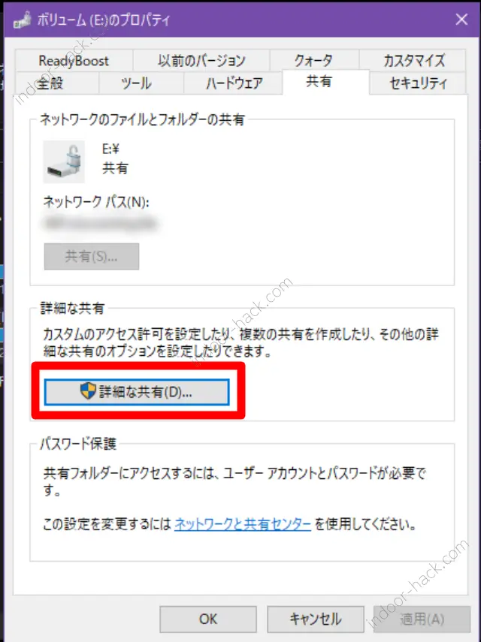Open 詳細な共有(D)... advanced sharing
This screenshot has height=642, width=481.
click(137, 392)
